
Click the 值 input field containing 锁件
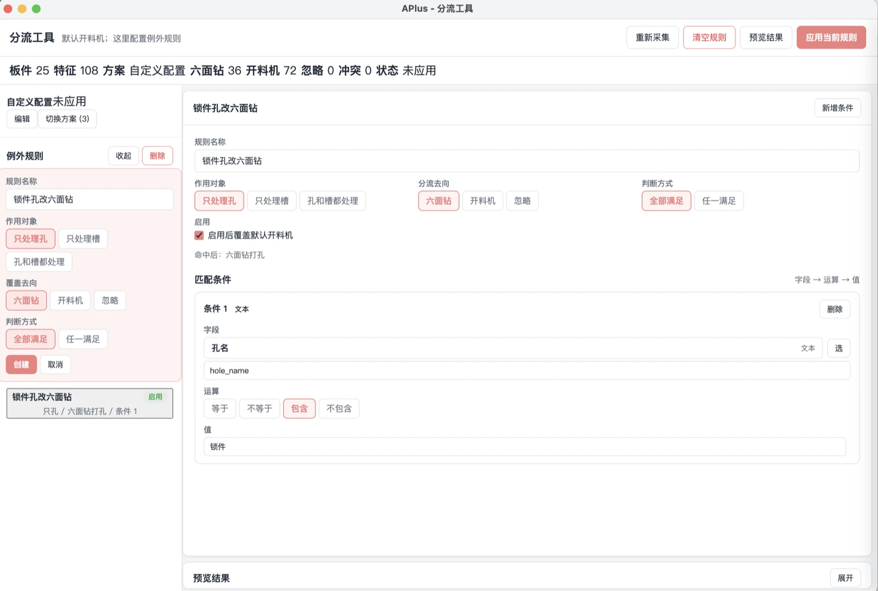(525, 447)
